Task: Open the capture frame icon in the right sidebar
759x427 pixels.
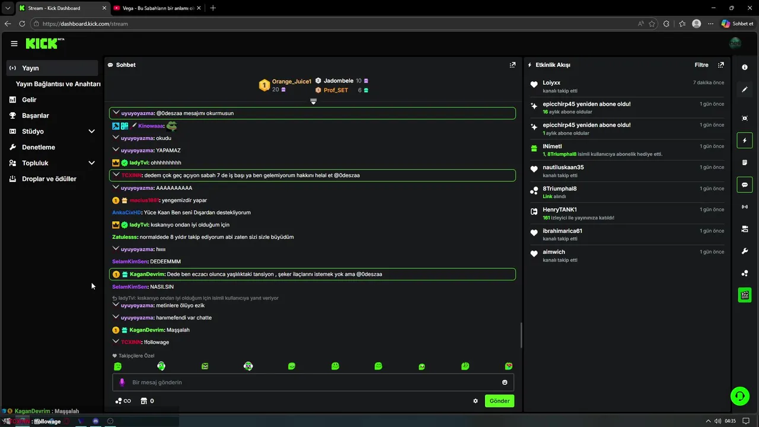Action: (745, 118)
